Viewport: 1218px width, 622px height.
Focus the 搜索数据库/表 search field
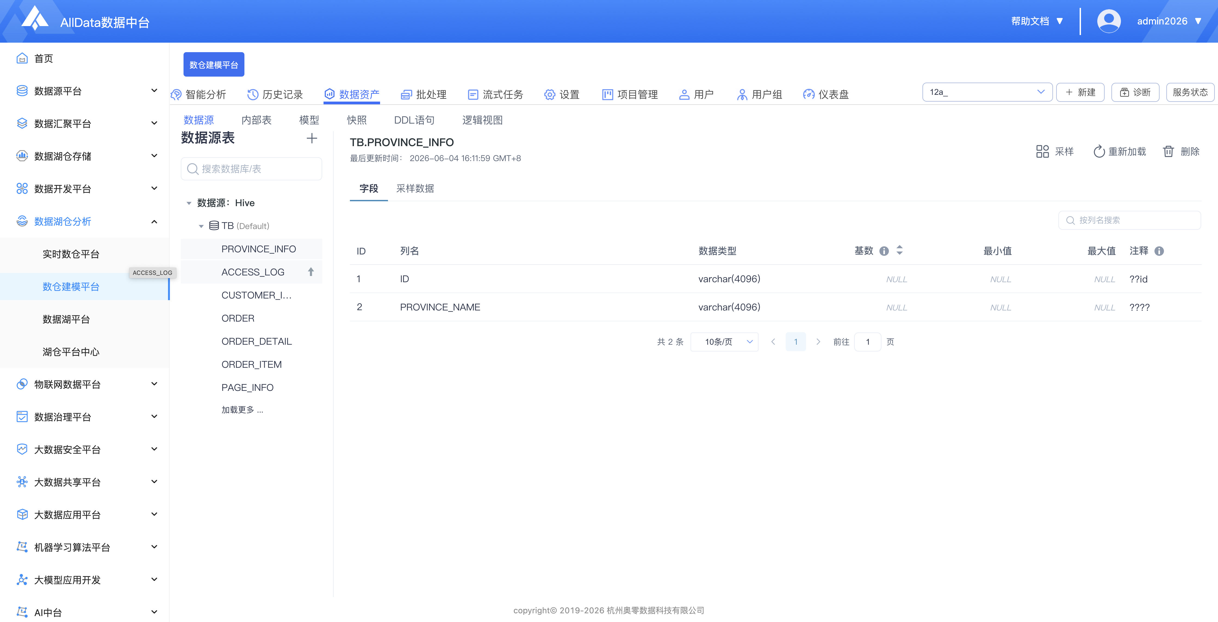point(251,169)
